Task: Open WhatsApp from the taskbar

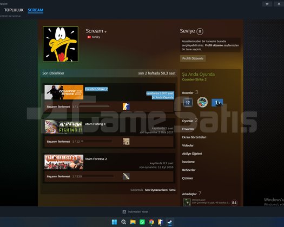Action: (142, 222)
